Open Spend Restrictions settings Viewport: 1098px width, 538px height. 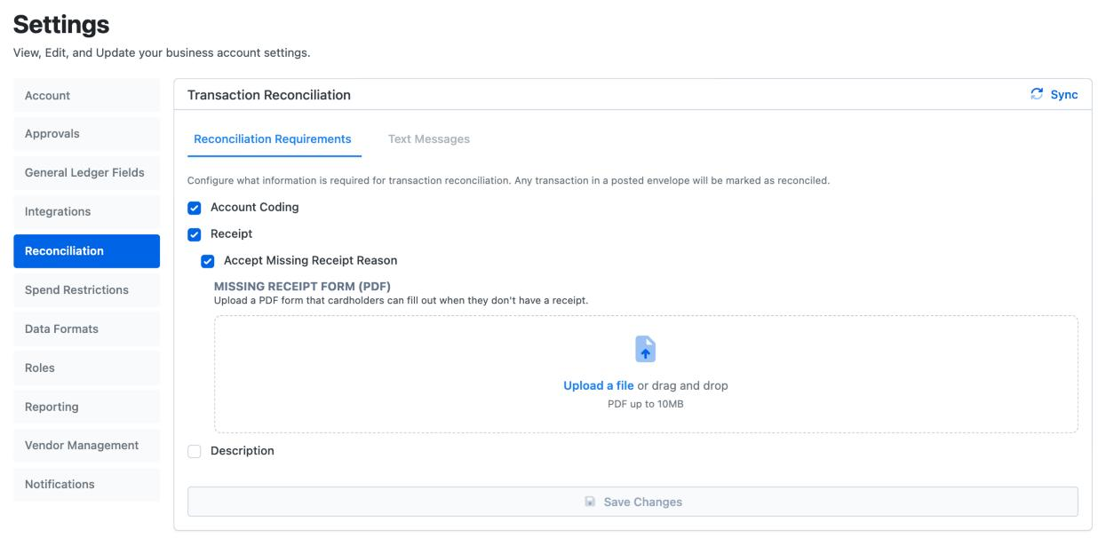[x=86, y=290]
